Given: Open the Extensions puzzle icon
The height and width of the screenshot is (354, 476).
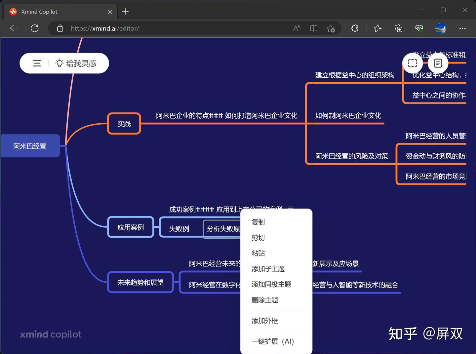Looking at the screenshot, I should [x=355, y=28].
